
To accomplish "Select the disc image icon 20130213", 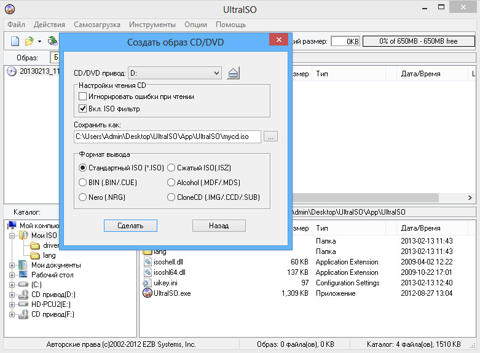I will click(12, 71).
